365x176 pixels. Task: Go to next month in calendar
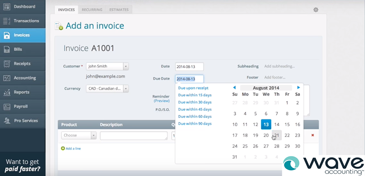tap(298, 88)
